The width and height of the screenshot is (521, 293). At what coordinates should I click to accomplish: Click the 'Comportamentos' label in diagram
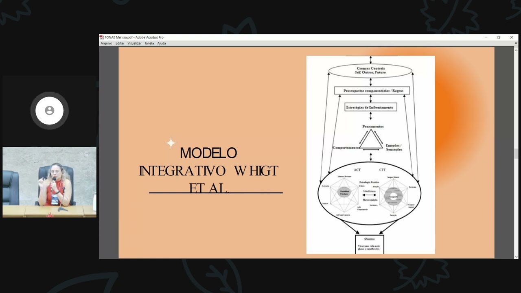(x=346, y=148)
